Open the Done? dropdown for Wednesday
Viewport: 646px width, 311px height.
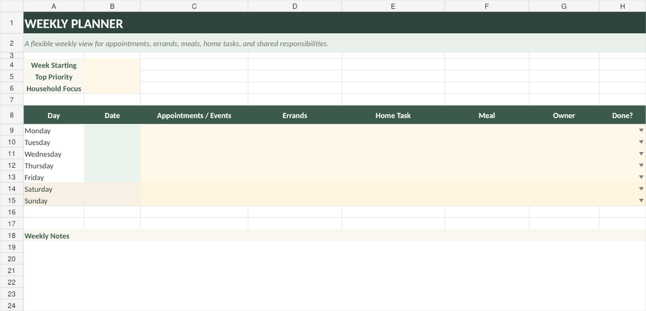pos(641,154)
